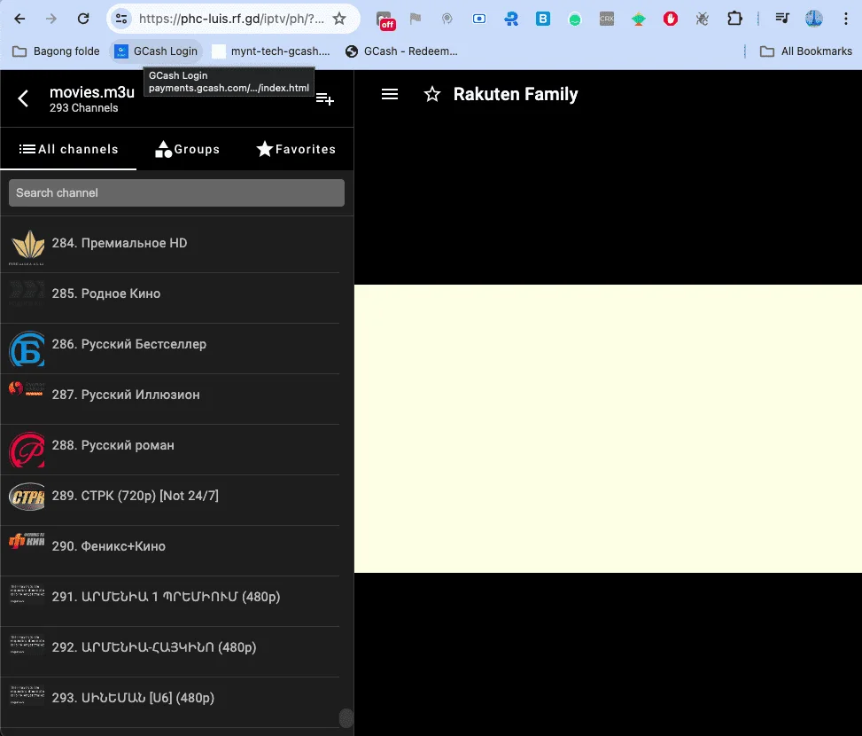Switch to Groups tab
The width and height of the screenshot is (862, 736).
[188, 149]
